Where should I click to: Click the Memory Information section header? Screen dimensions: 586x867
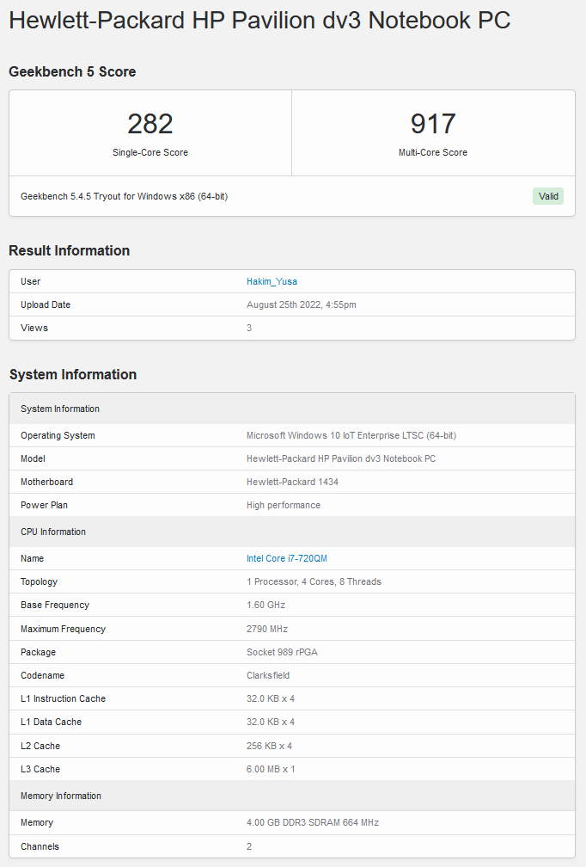point(292,796)
